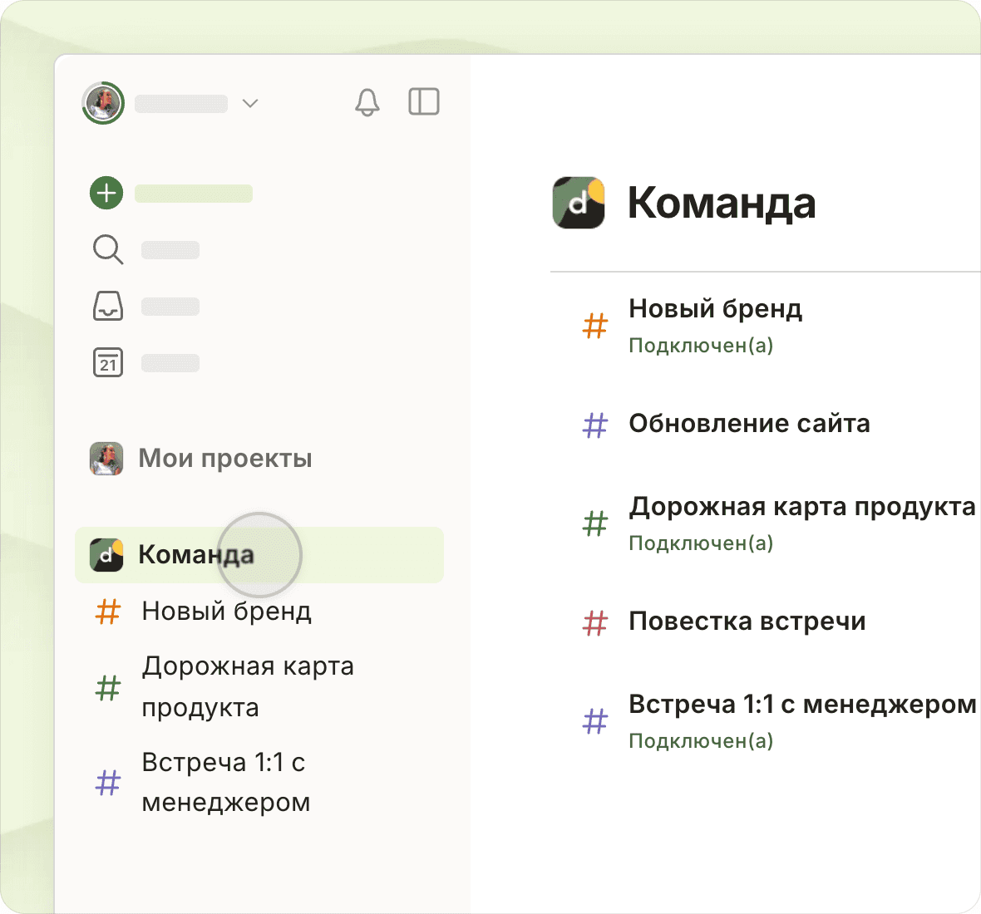Click purple hash icon beside Обновление сайта
Screen dimensions: 981x914
point(595,425)
